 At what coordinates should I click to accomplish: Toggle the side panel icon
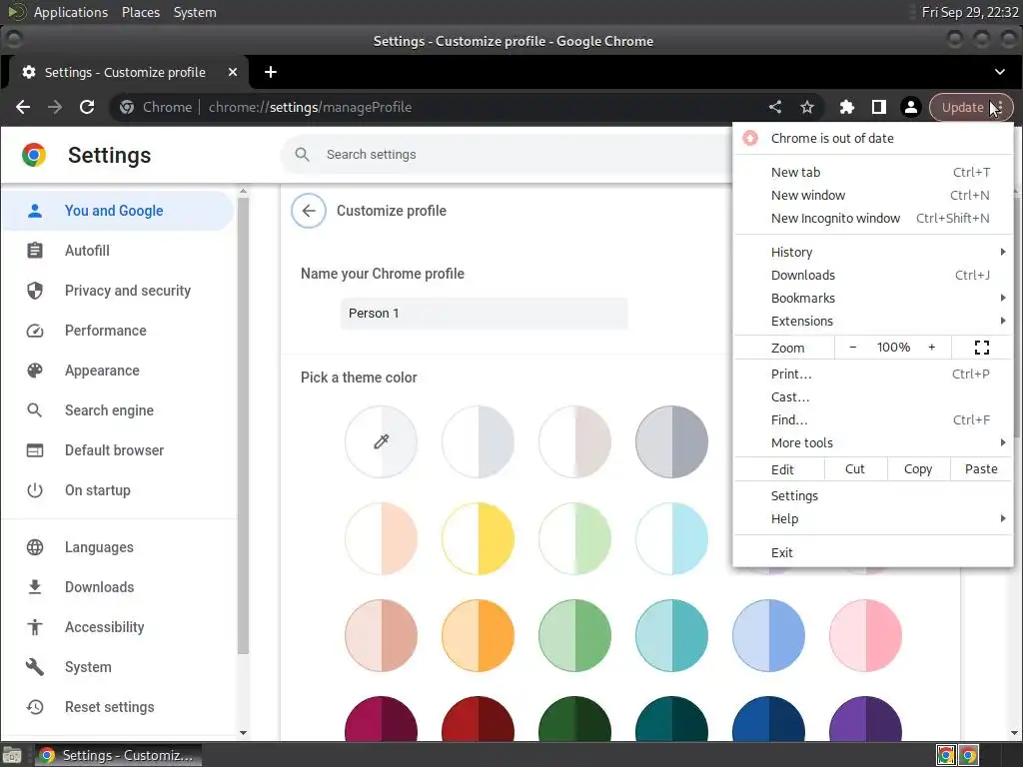879,107
